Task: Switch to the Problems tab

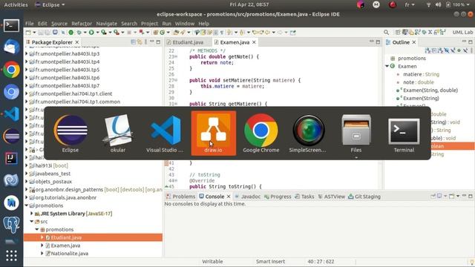Action: click(181, 197)
